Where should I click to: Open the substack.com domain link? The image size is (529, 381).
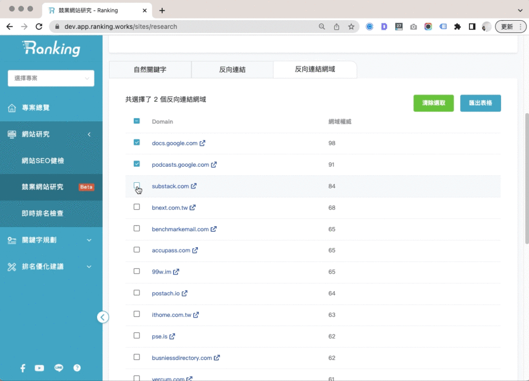[170, 186]
